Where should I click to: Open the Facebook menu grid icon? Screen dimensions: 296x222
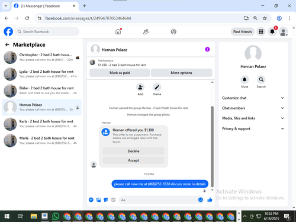click(261, 31)
